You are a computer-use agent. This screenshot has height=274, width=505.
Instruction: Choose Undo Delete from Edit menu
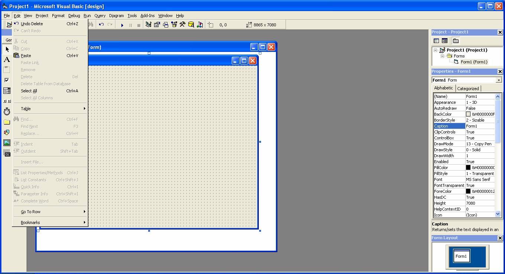pyautogui.click(x=50, y=24)
